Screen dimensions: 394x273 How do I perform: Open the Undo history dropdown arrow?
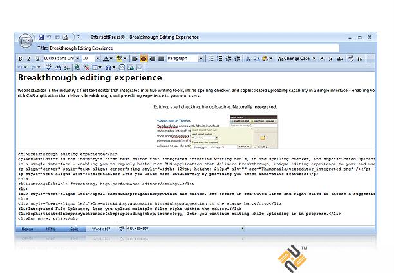point(25,68)
